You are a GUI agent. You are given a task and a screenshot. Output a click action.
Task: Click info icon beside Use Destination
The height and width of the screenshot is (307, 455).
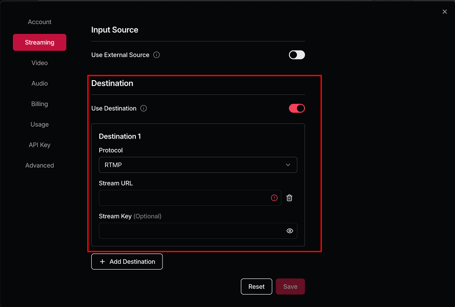(143, 108)
